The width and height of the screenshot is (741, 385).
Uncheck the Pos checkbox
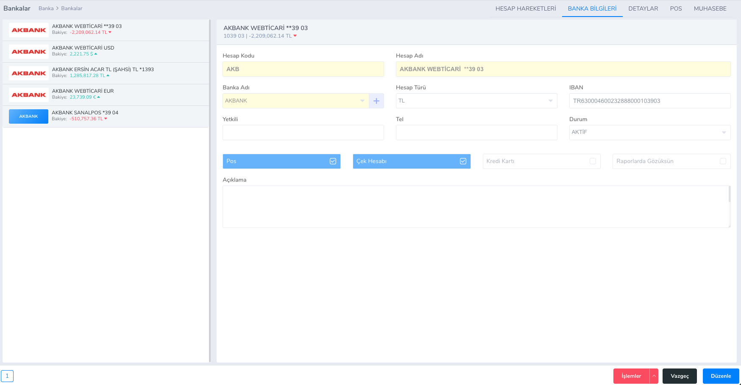pos(333,161)
